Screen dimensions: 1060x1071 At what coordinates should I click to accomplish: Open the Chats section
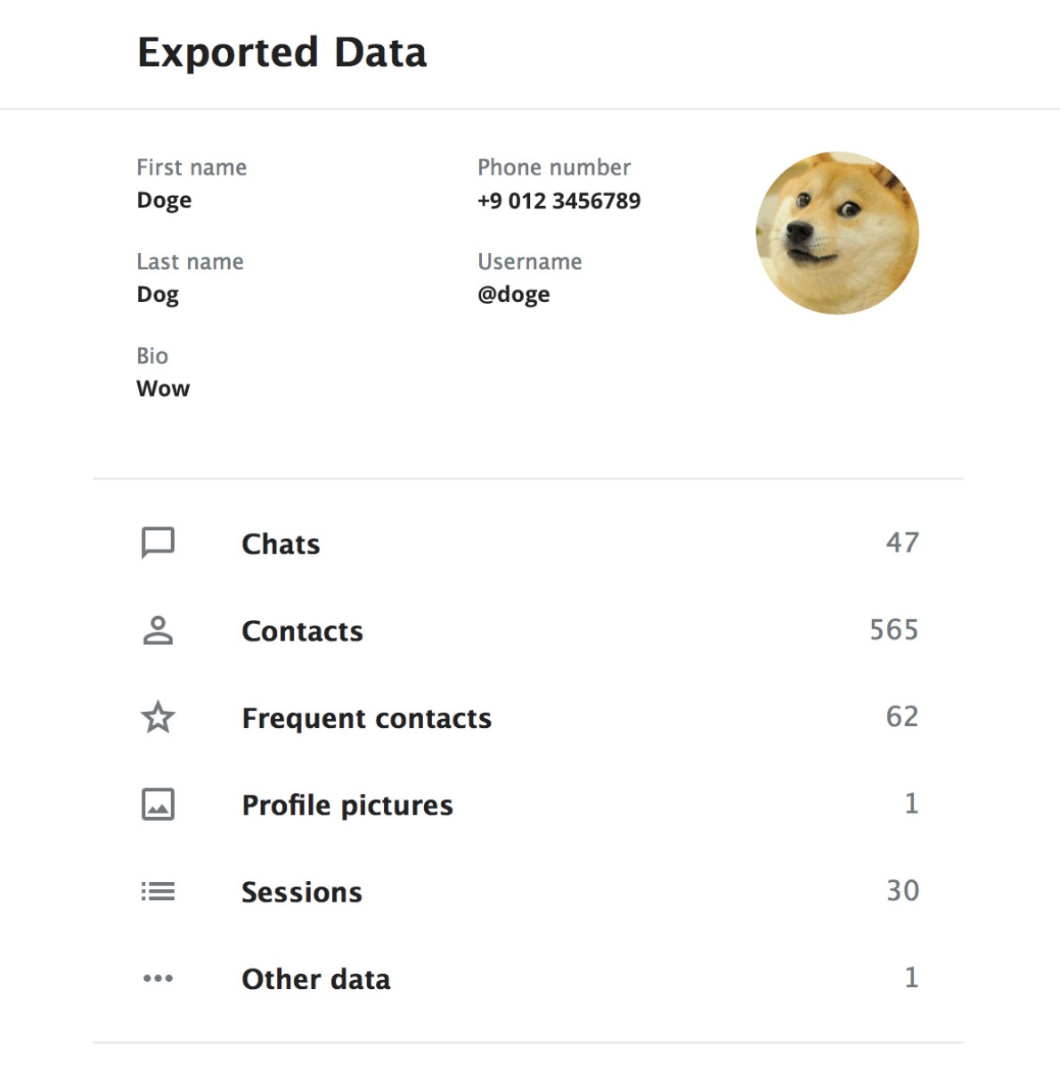(281, 544)
